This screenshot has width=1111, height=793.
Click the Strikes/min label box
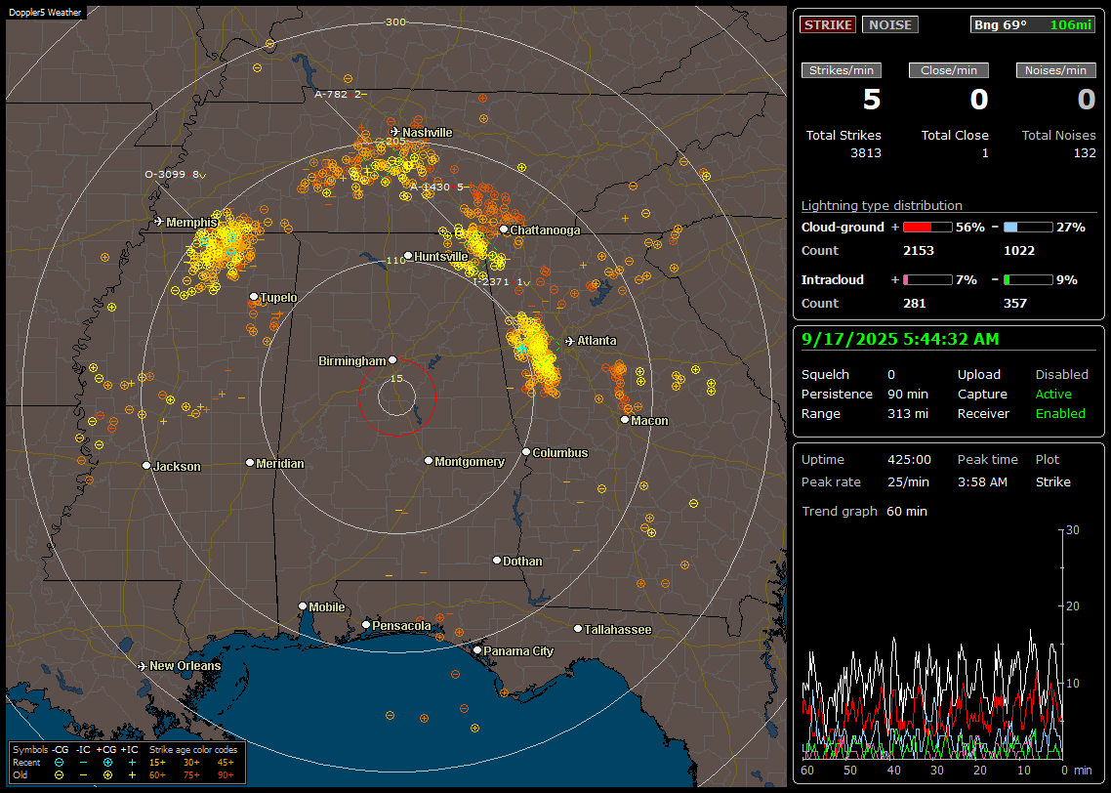point(841,70)
